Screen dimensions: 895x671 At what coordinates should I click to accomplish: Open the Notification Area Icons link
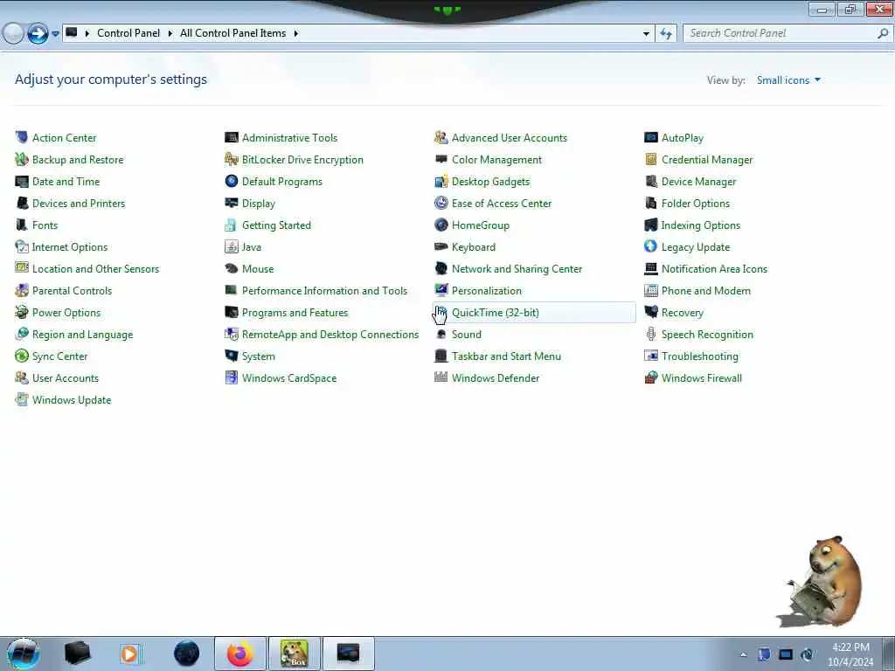[714, 269]
